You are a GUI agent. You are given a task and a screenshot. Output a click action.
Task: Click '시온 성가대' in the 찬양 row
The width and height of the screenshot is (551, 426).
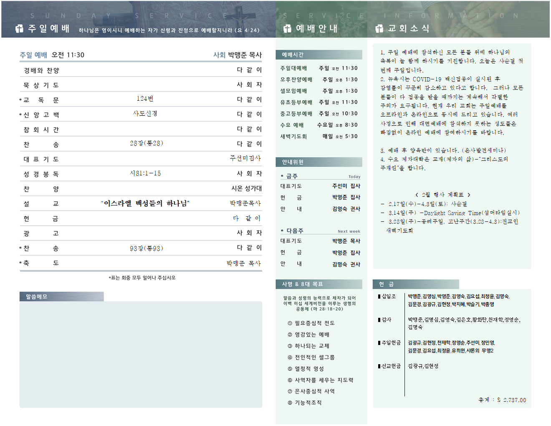(x=247, y=188)
